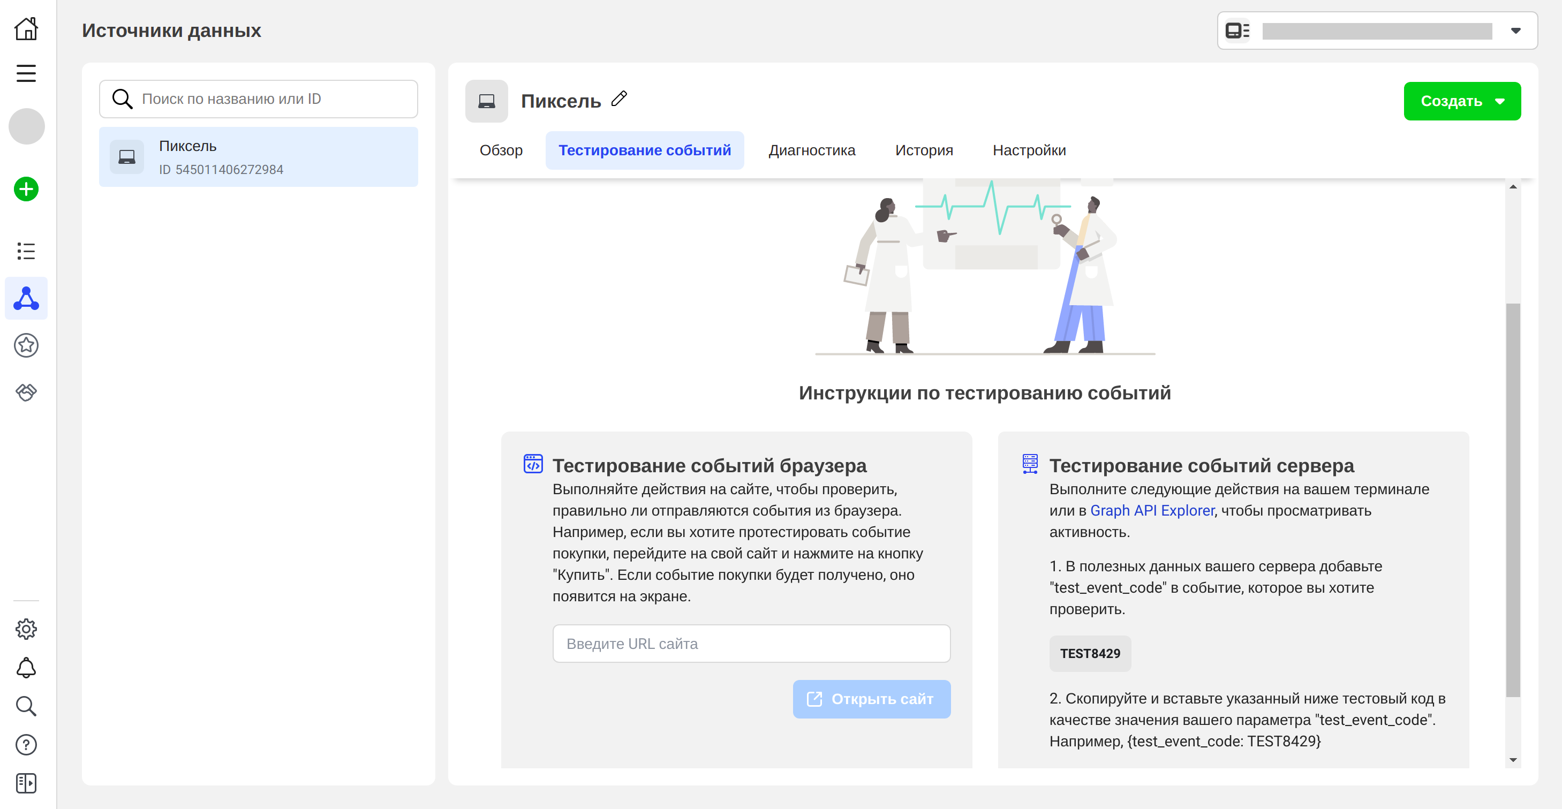Click the home icon in sidebar
The width and height of the screenshot is (1562, 809).
(26, 28)
